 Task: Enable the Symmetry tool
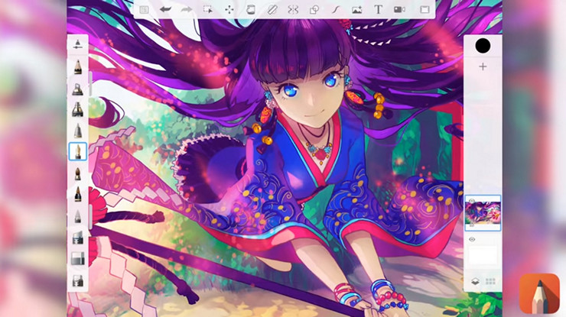tap(293, 9)
